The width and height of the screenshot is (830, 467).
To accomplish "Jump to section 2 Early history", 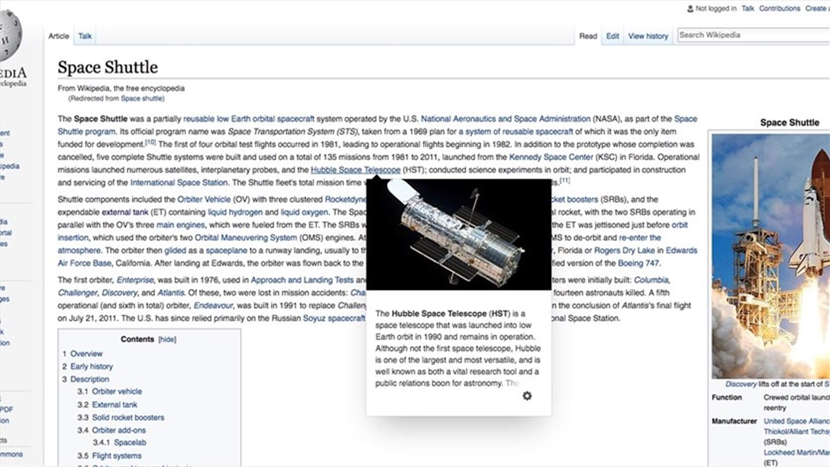I will [92, 366].
